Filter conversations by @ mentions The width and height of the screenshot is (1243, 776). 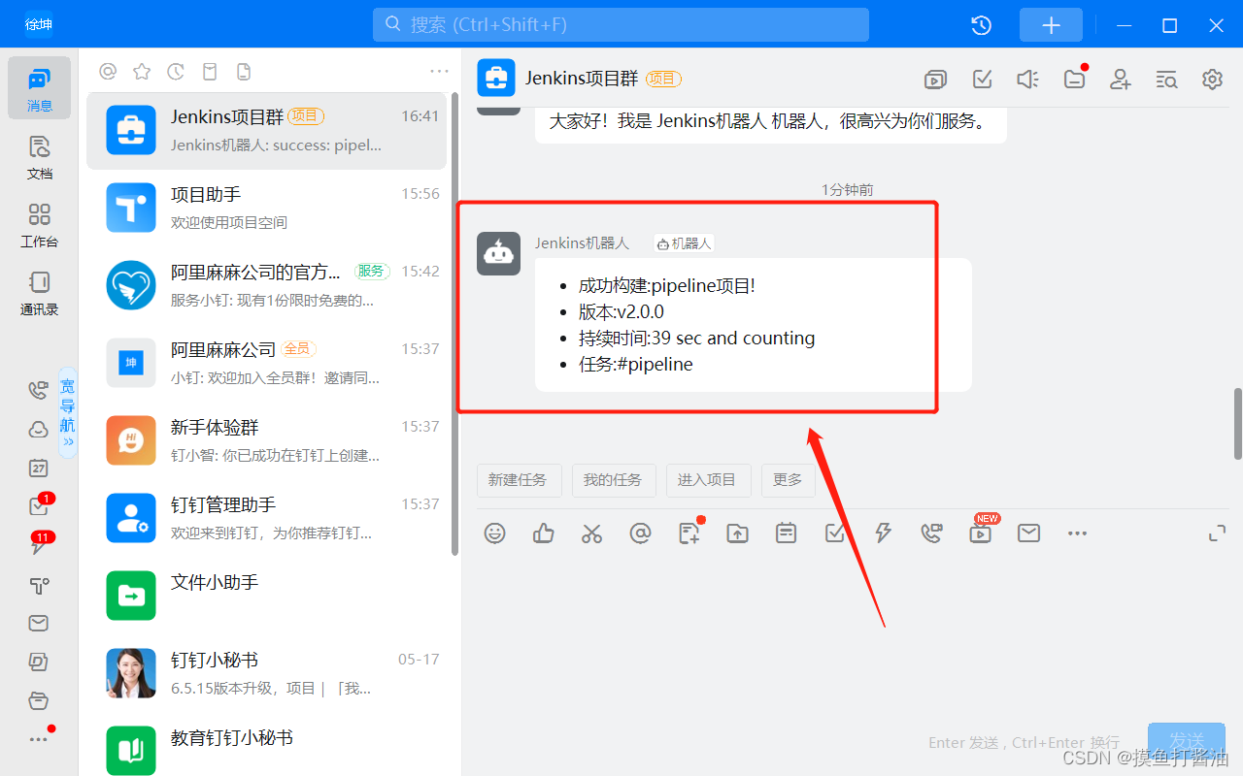pyautogui.click(x=108, y=72)
